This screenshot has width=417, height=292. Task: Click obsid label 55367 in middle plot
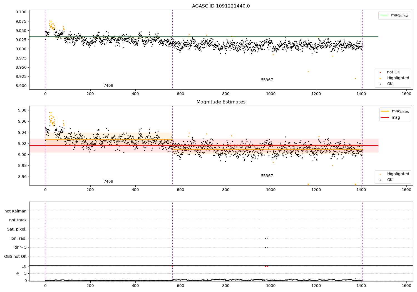coord(267,176)
